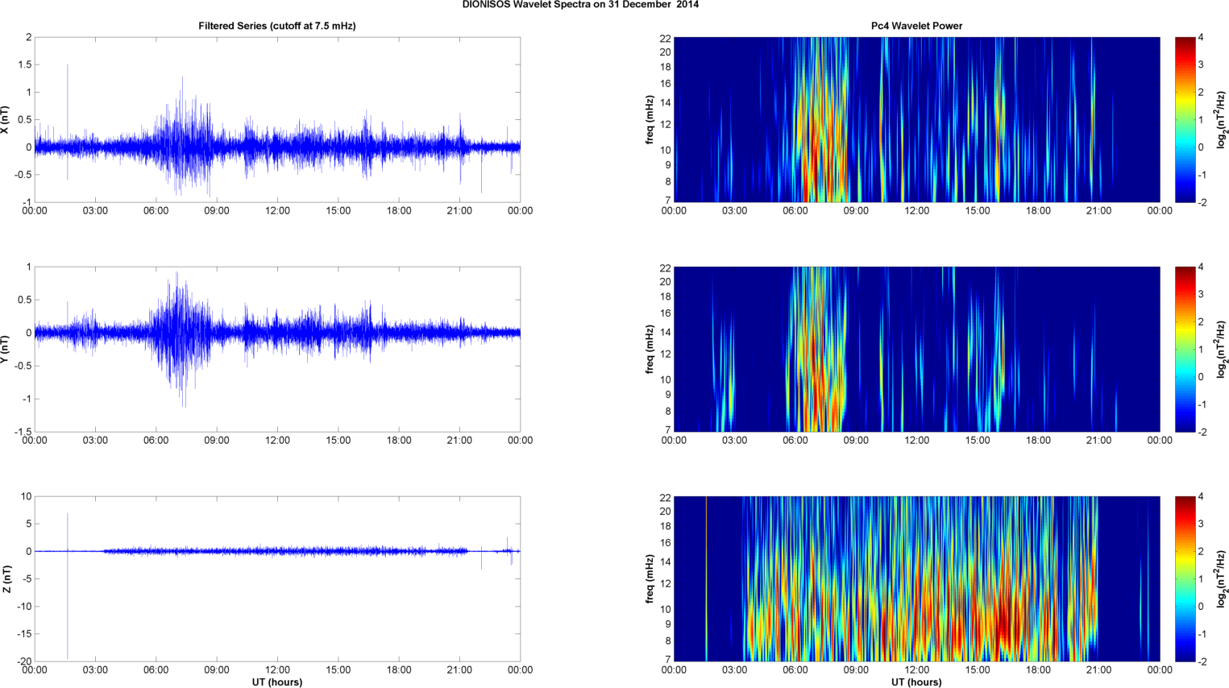Select the 'Filtered Series (cutoff at 7.5 mHz)' heading
The image size is (1229, 688).
tap(277, 26)
